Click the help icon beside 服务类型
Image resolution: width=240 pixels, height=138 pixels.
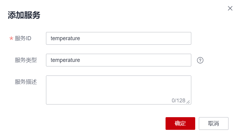pyautogui.click(x=200, y=60)
